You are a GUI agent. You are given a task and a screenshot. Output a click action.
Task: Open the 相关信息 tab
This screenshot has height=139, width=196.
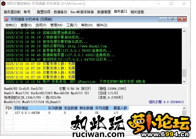coord(137,12)
